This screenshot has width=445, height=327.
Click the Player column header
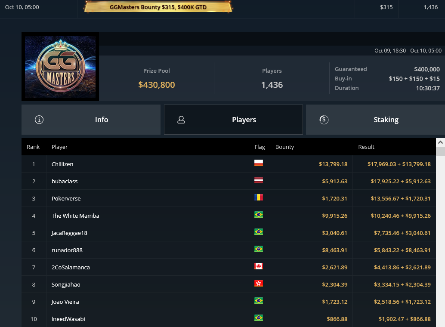tap(59, 147)
